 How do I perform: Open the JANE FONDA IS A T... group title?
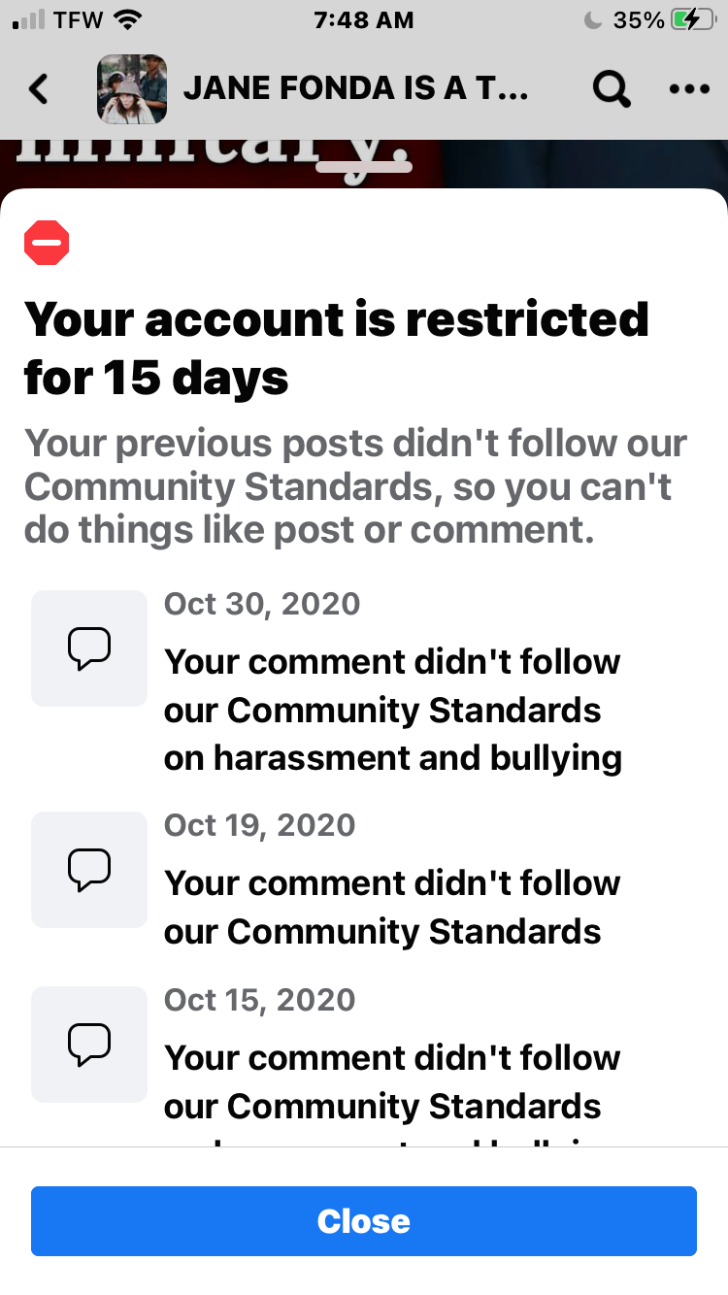pos(355,89)
